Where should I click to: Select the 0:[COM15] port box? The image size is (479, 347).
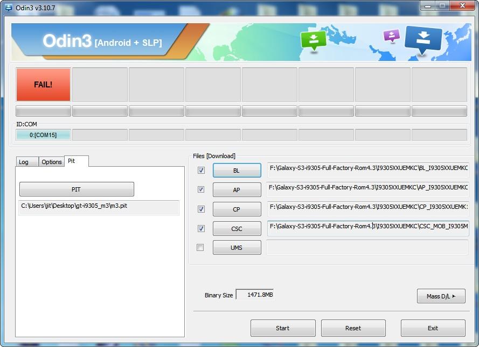tap(43, 135)
